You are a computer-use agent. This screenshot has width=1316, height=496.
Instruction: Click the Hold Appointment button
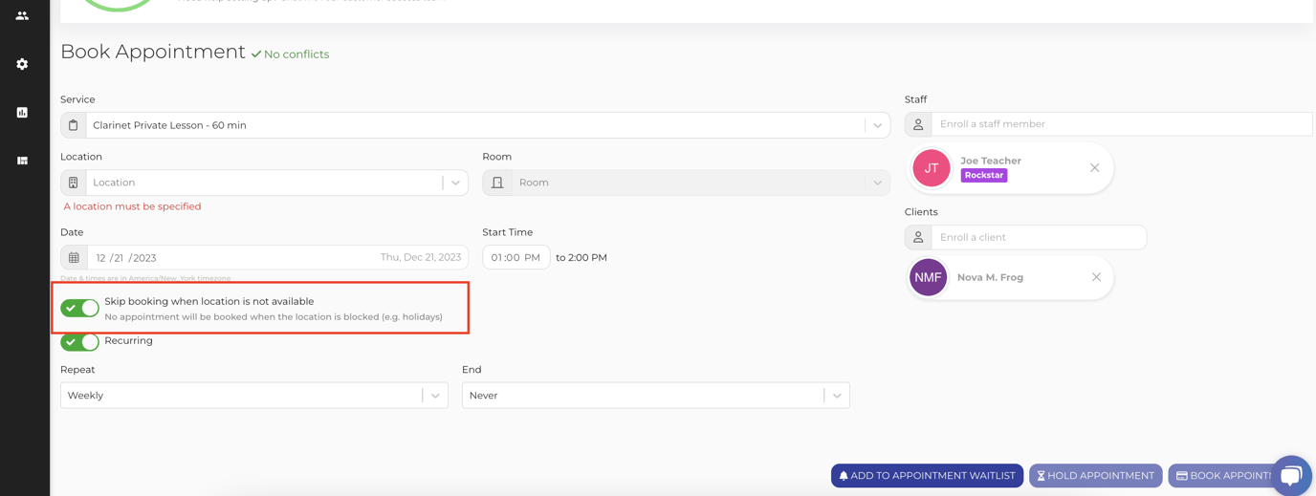click(1096, 476)
